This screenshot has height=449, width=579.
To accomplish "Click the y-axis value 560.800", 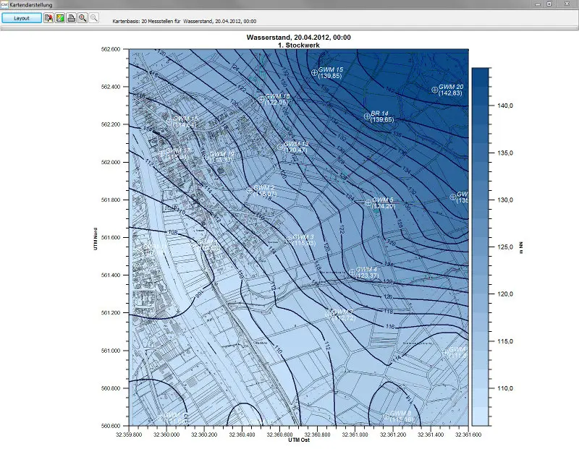I will [x=111, y=388].
